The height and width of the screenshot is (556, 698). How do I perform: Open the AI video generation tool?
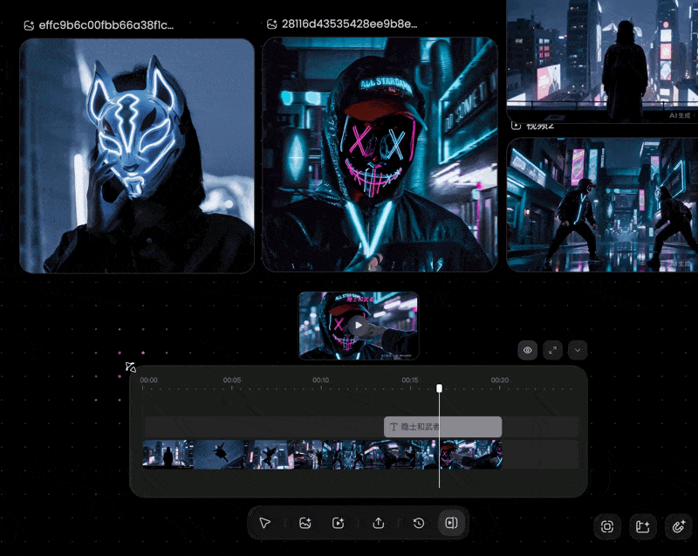coord(339,523)
